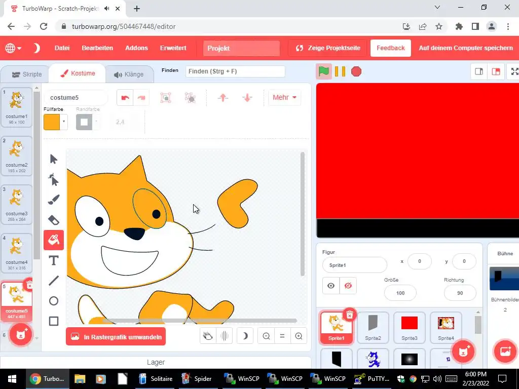Image resolution: width=519 pixels, height=389 pixels.
Task: Select costume3 thumbnail
Action: click(17, 205)
